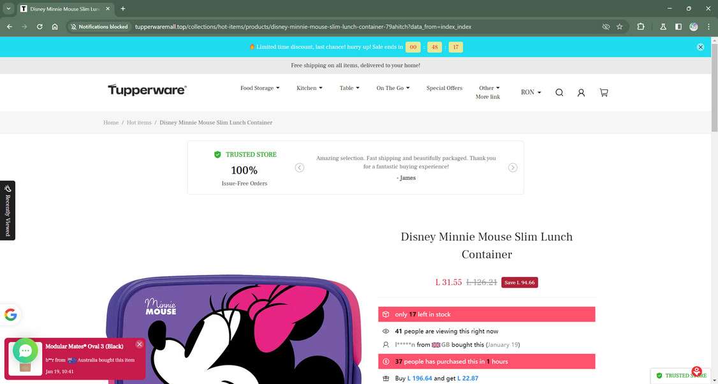
Task: Click the 100% Issue-Free Orders text
Action: (244, 175)
